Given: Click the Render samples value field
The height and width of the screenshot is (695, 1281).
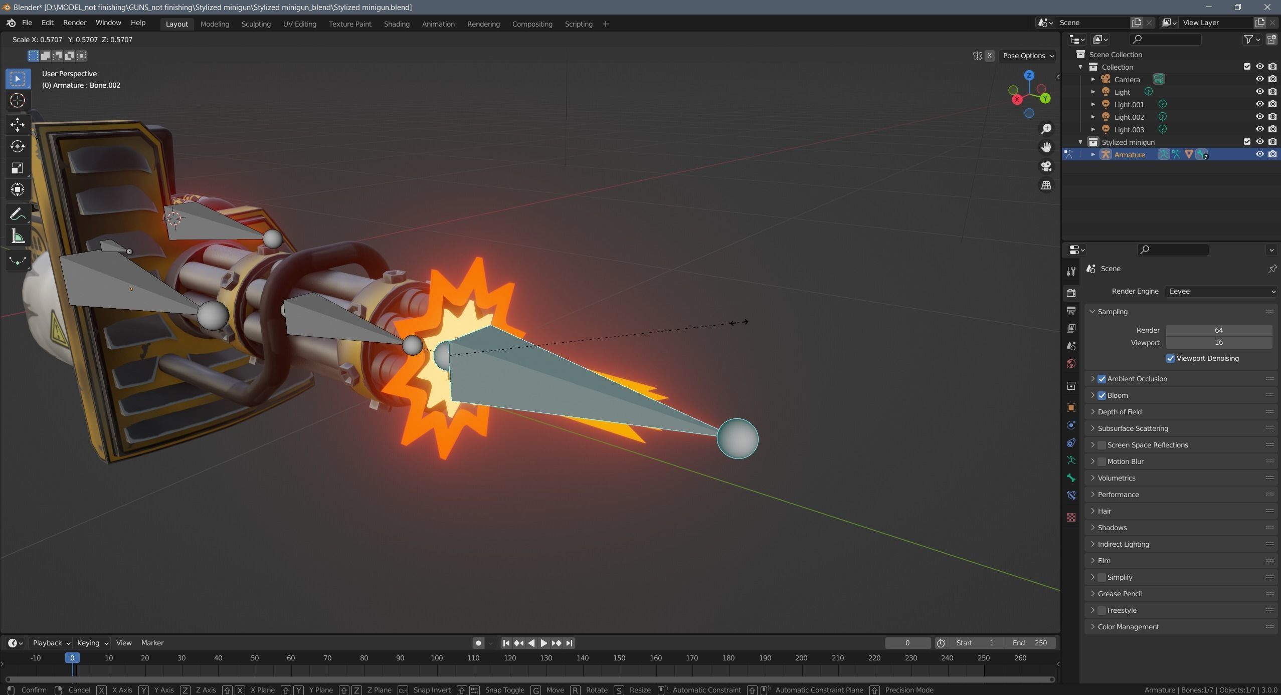Looking at the screenshot, I should (1219, 330).
